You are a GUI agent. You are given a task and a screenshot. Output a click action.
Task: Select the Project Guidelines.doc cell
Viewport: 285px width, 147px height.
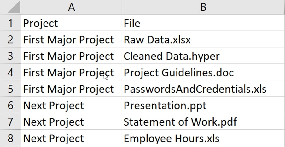[203, 72]
